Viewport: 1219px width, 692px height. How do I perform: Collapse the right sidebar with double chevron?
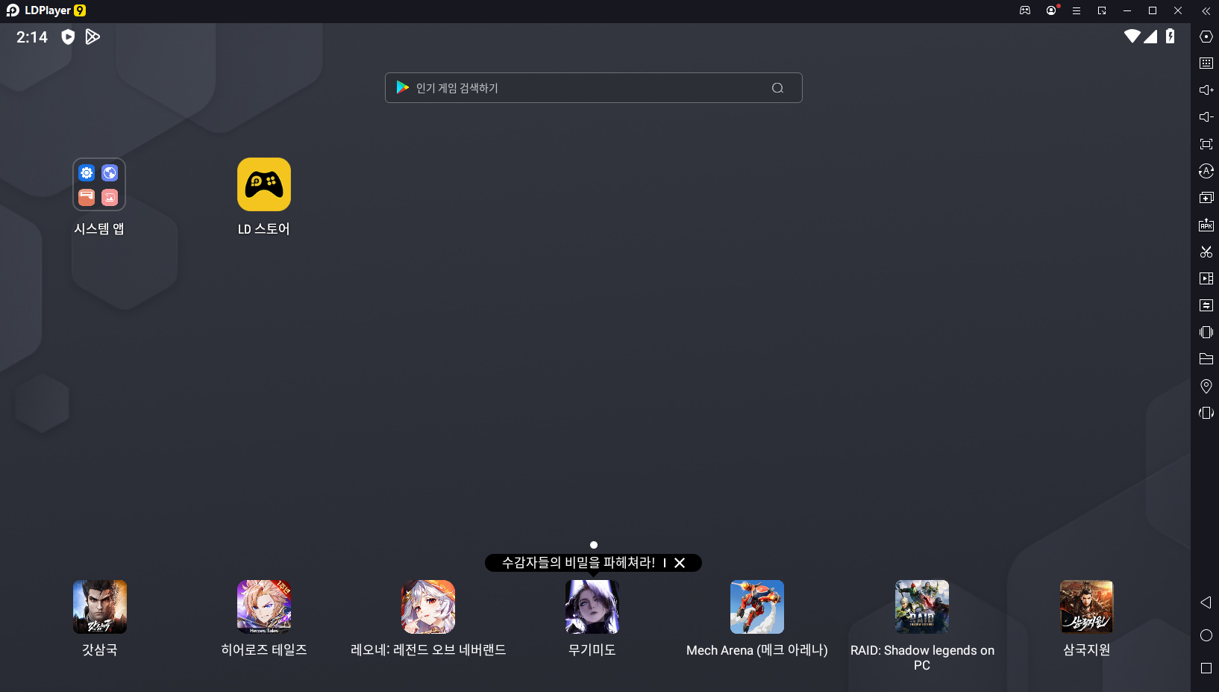pyautogui.click(x=1206, y=11)
